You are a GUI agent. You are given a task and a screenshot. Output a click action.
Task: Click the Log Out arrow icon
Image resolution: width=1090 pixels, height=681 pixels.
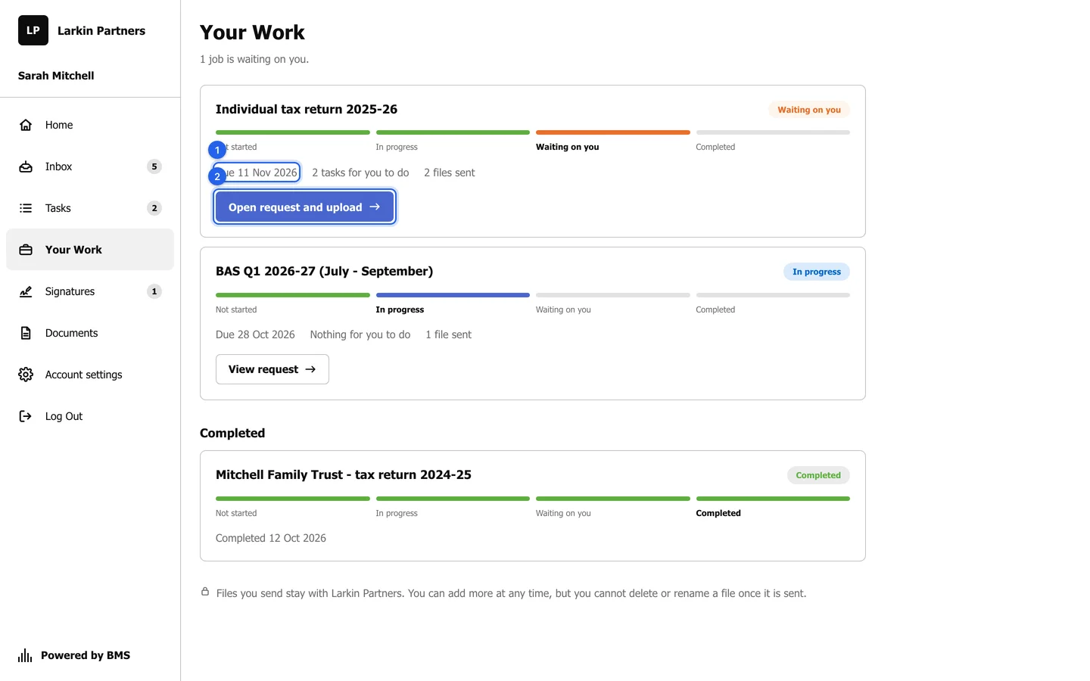click(26, 416)
